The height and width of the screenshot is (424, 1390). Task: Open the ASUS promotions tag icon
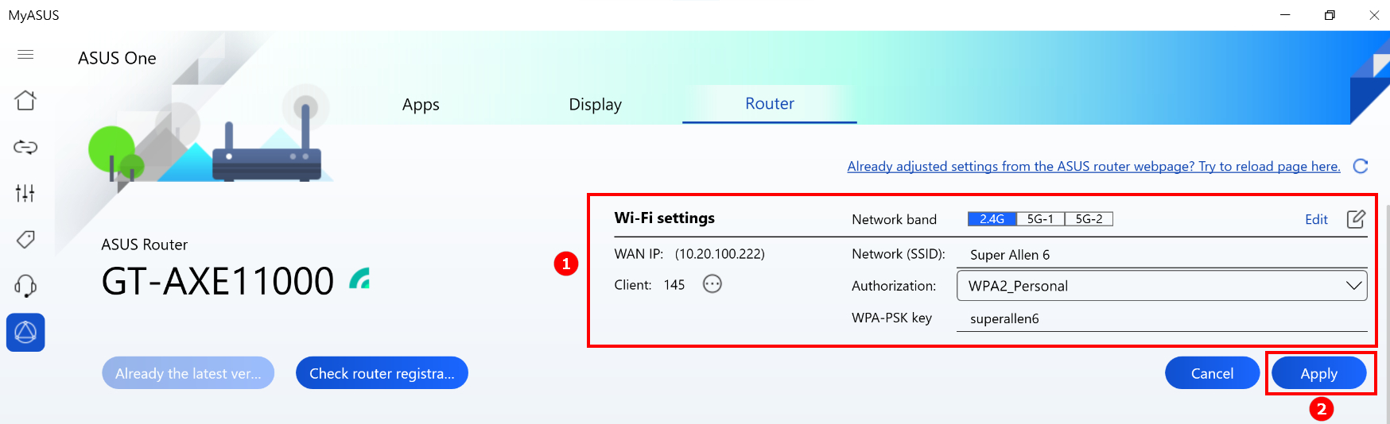coord(25,239)
